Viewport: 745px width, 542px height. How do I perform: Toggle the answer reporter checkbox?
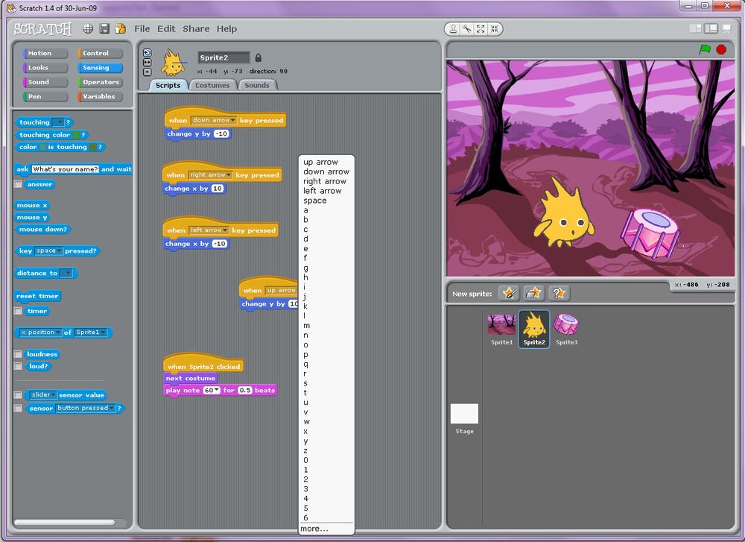pos(18,184)
